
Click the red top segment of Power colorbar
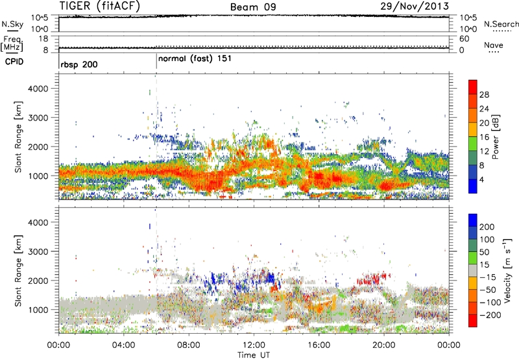tap(473, 87)
